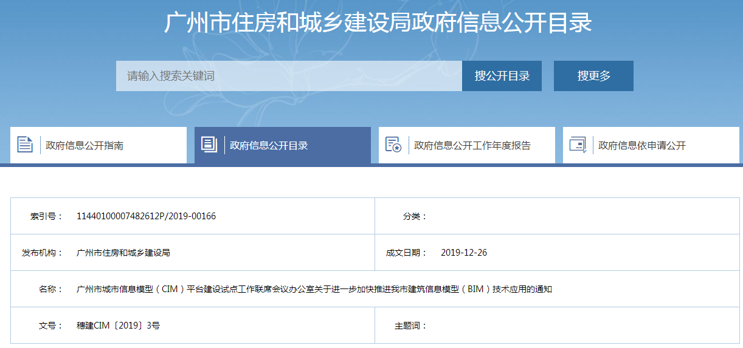Switch to the 政府信息公开目录 tab
This screenshot has width=743, height=348.
point(269,146)
